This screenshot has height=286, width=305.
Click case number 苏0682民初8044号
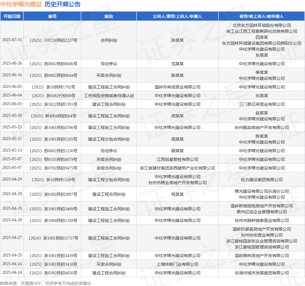click(x=54, y=75)
